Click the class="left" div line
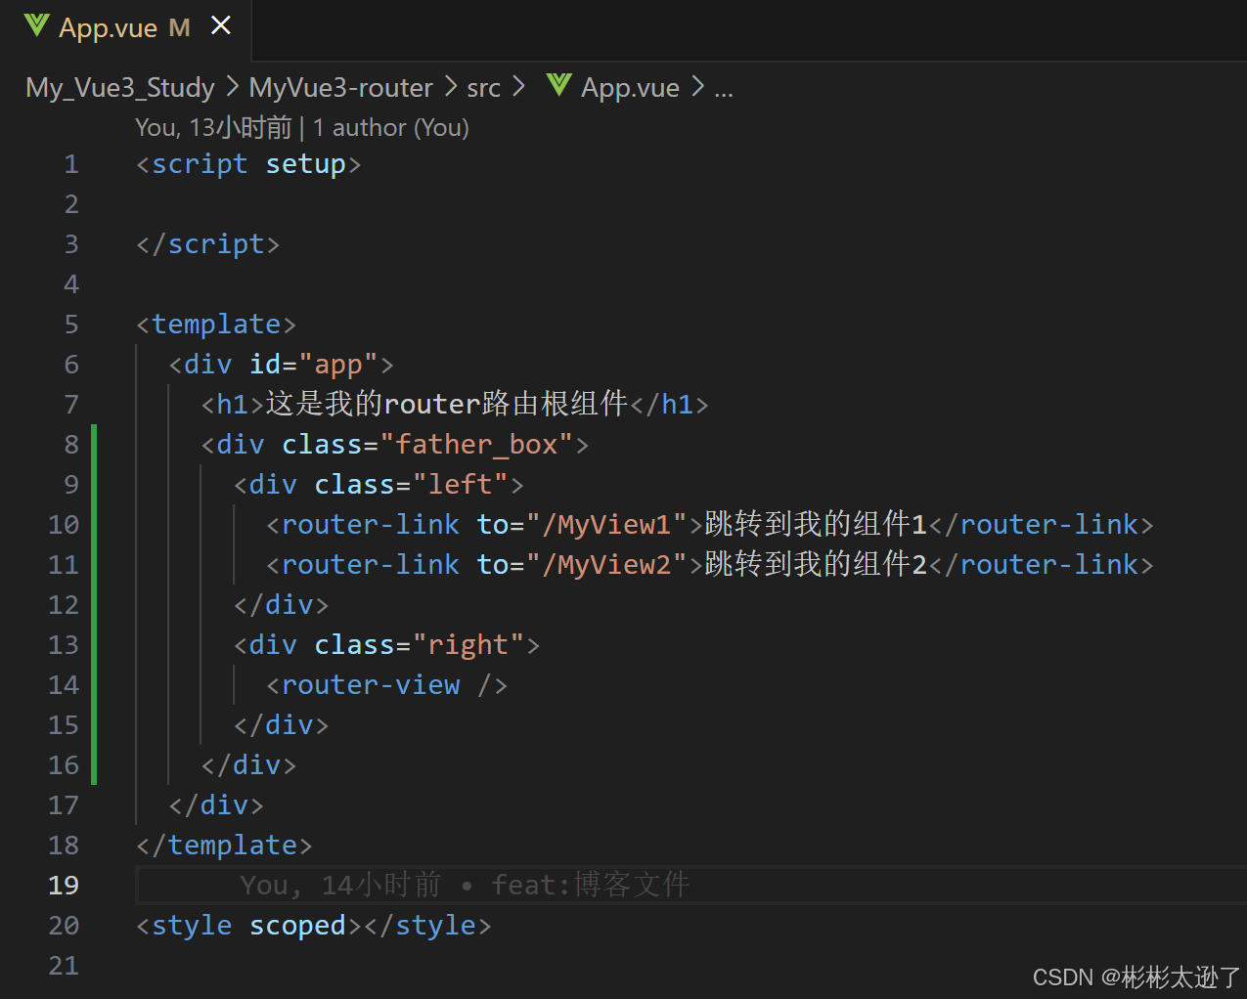Screen dimensions: 1247x999 379,485
